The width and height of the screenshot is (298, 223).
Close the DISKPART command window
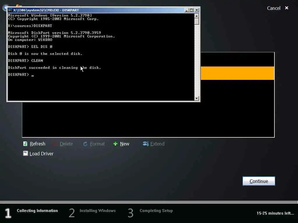click(197, 10)
